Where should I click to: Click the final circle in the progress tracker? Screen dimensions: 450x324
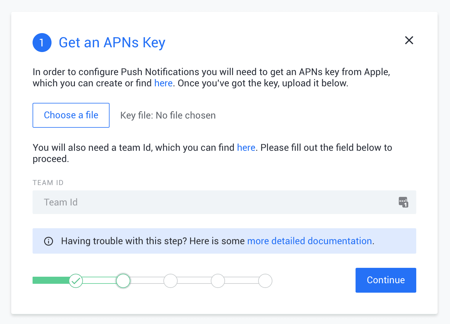(x=265, y=281)
